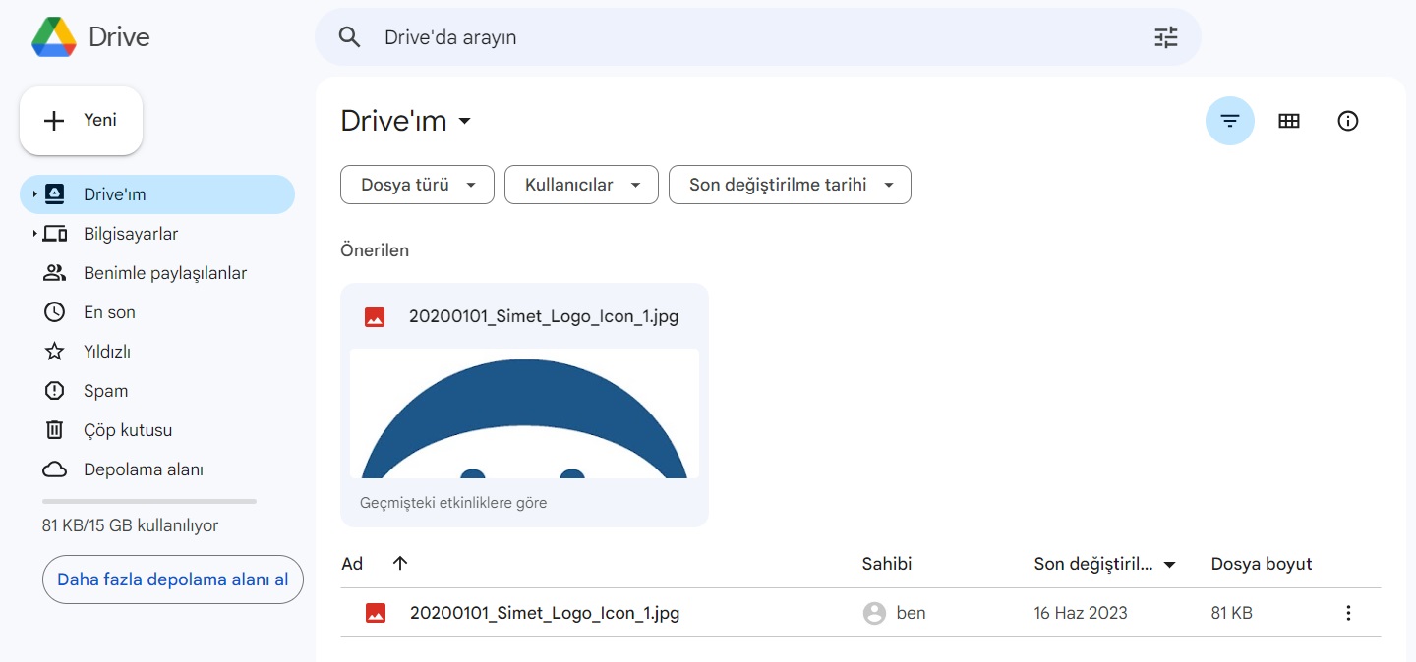
Task: Go to Benimle paylaşılanlar
Action: (x=164, y=273)
